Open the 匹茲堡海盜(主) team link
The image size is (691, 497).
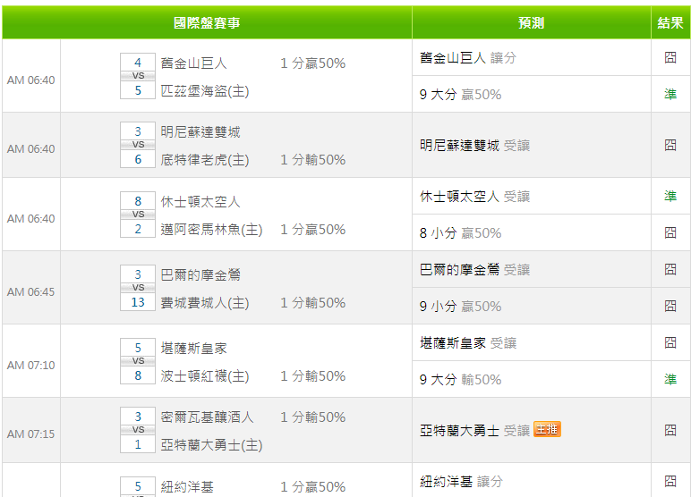[x=204, y=90]
